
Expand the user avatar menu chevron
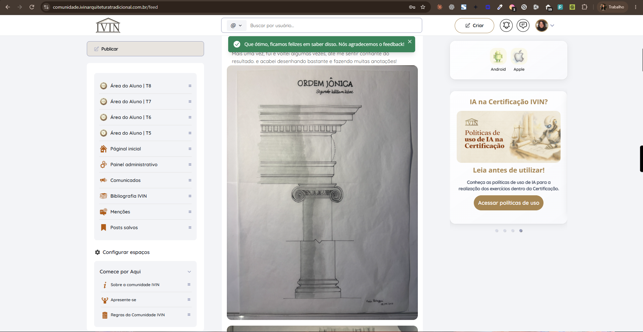552,25
